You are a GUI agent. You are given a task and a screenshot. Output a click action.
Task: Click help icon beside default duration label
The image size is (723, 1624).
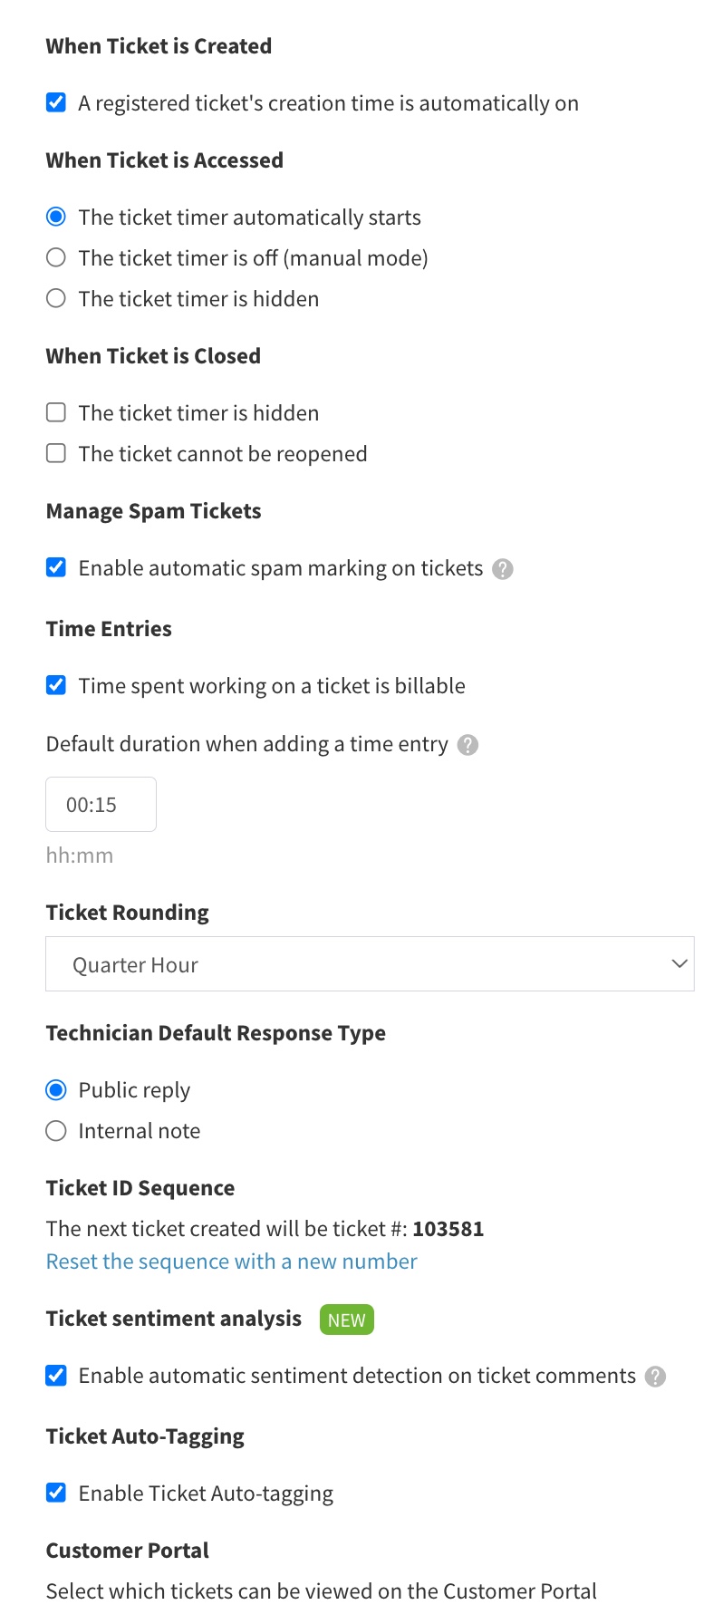pos(468,745)
